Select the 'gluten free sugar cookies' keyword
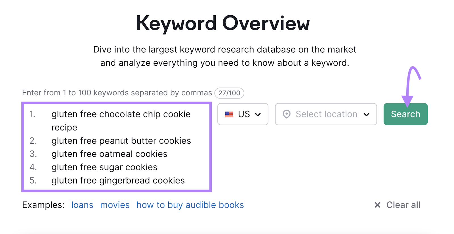 pos(104,167)
